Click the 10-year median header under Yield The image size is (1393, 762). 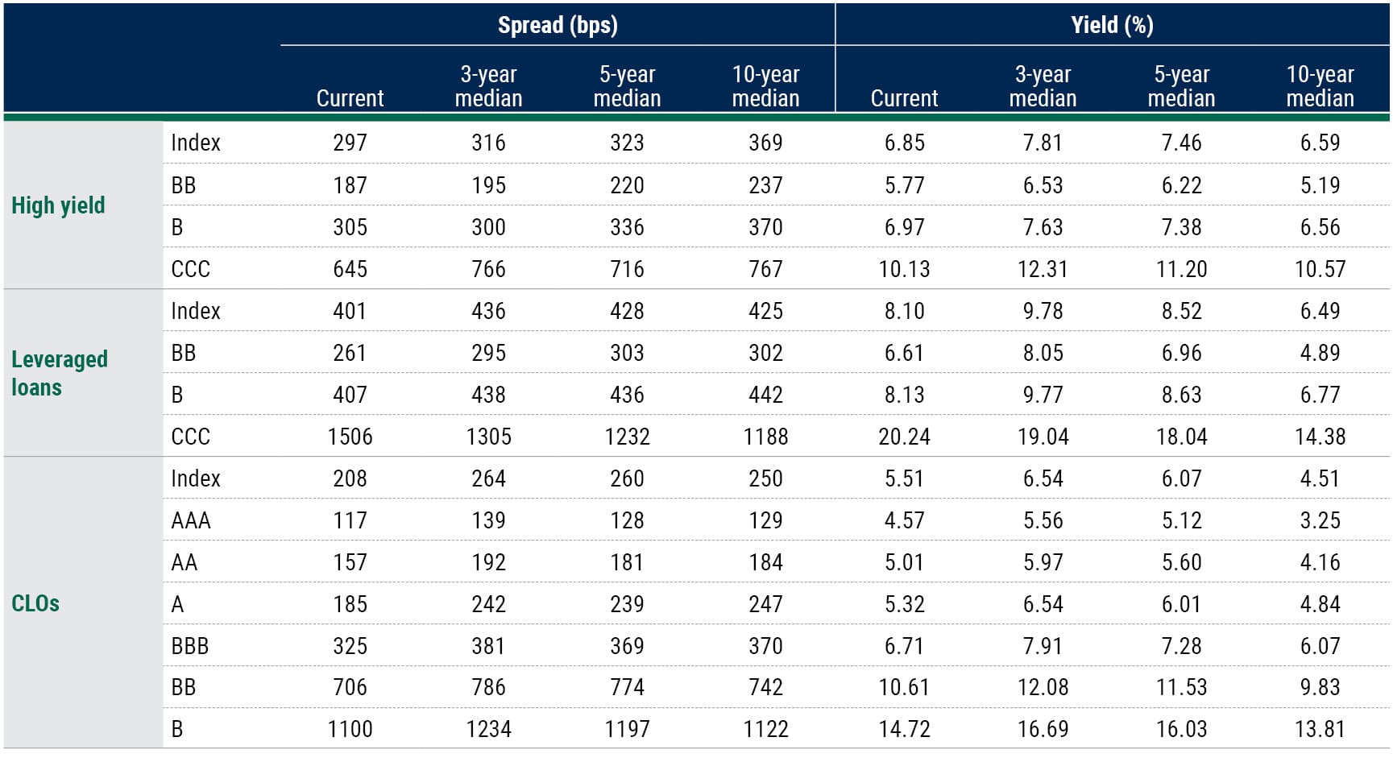(x=1320, y=86)
